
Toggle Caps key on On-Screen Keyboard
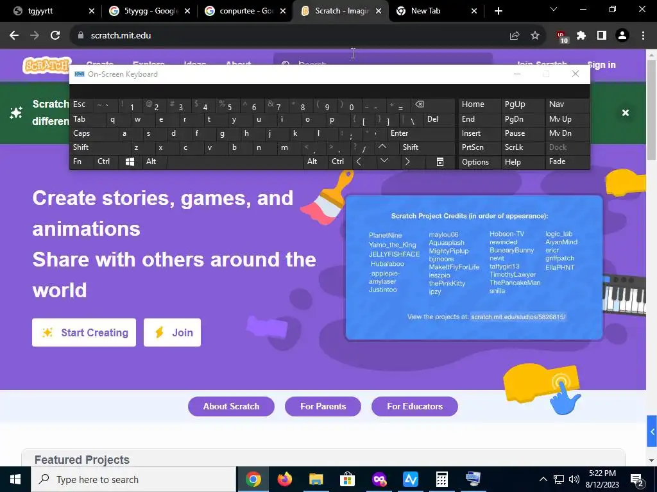(x=94, y=133)
